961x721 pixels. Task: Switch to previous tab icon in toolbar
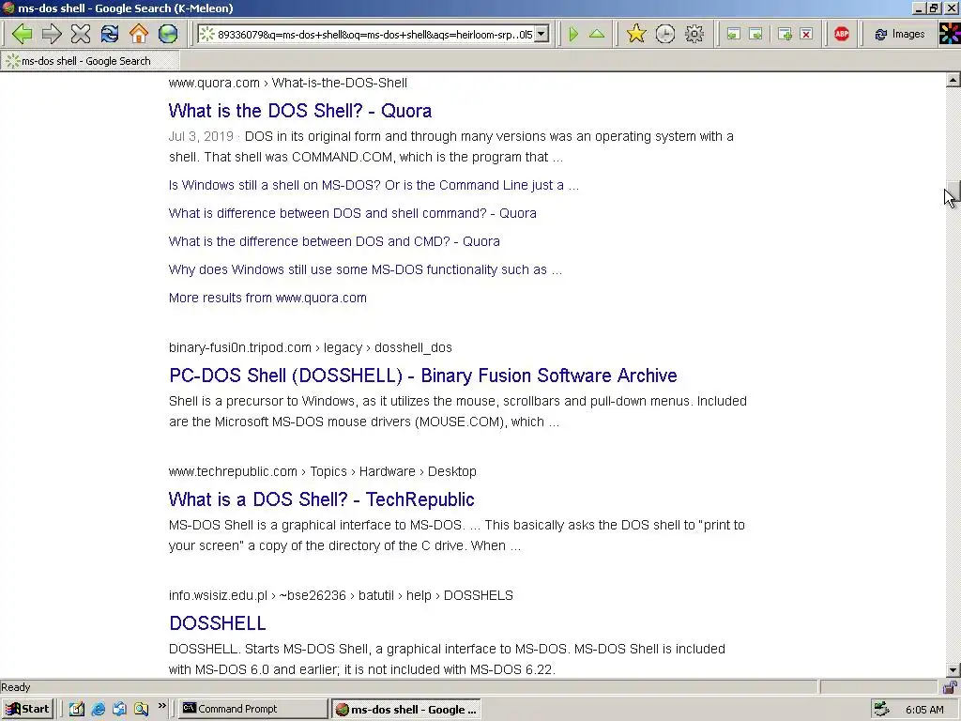click(x=734, y=35)
